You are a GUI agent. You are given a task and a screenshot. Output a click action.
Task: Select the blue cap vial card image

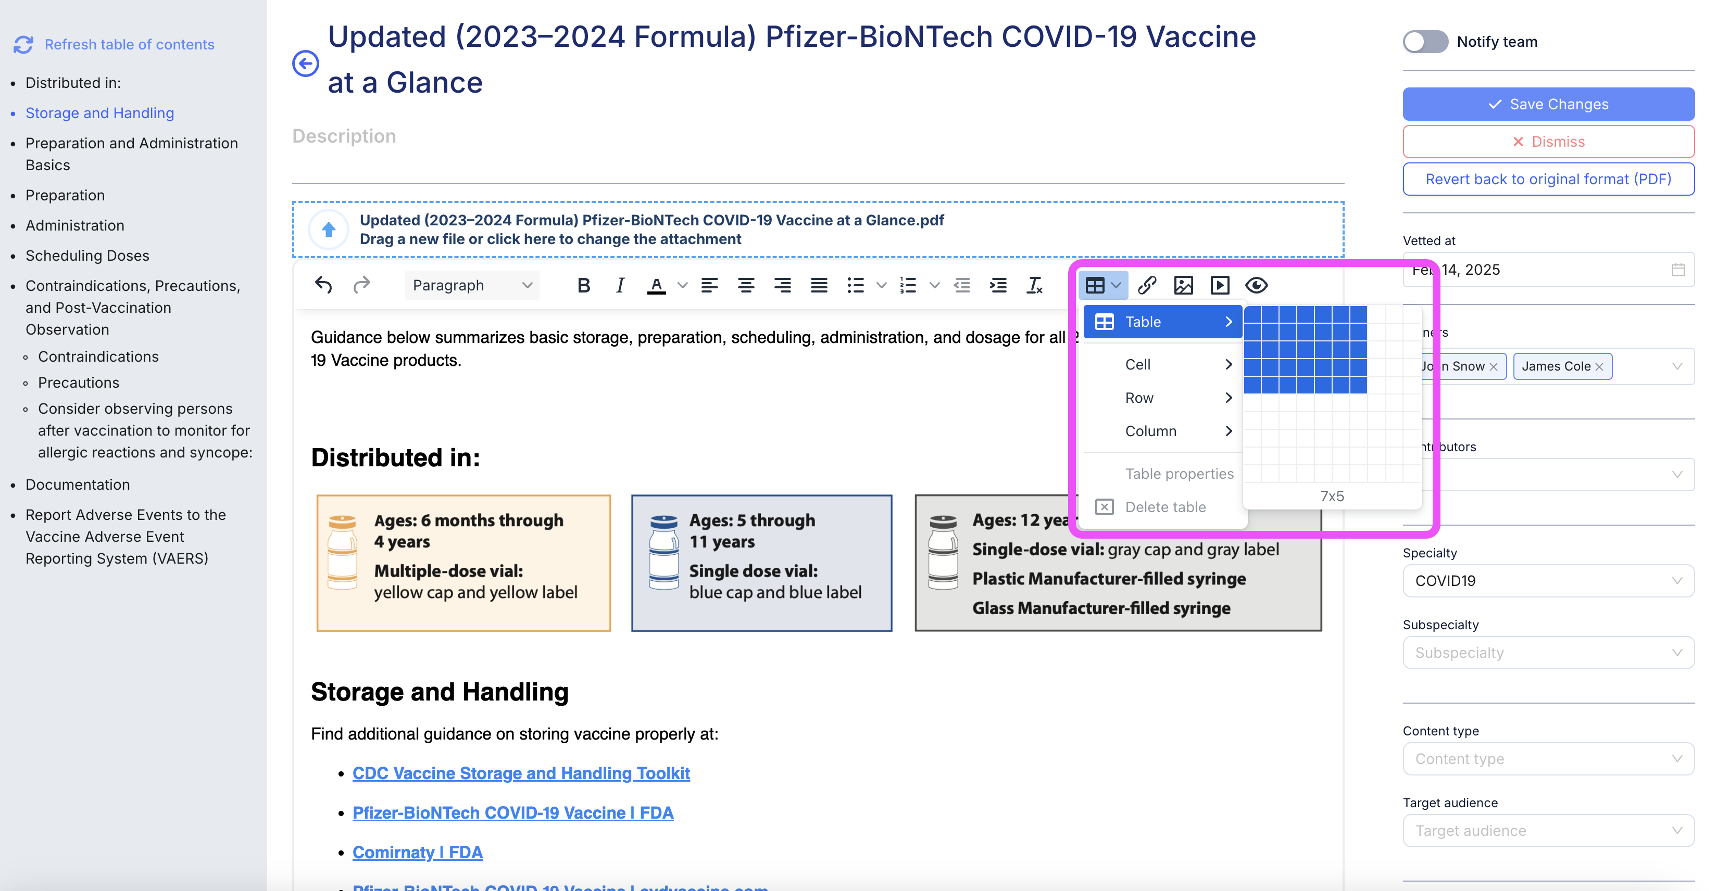click(761, 563)
